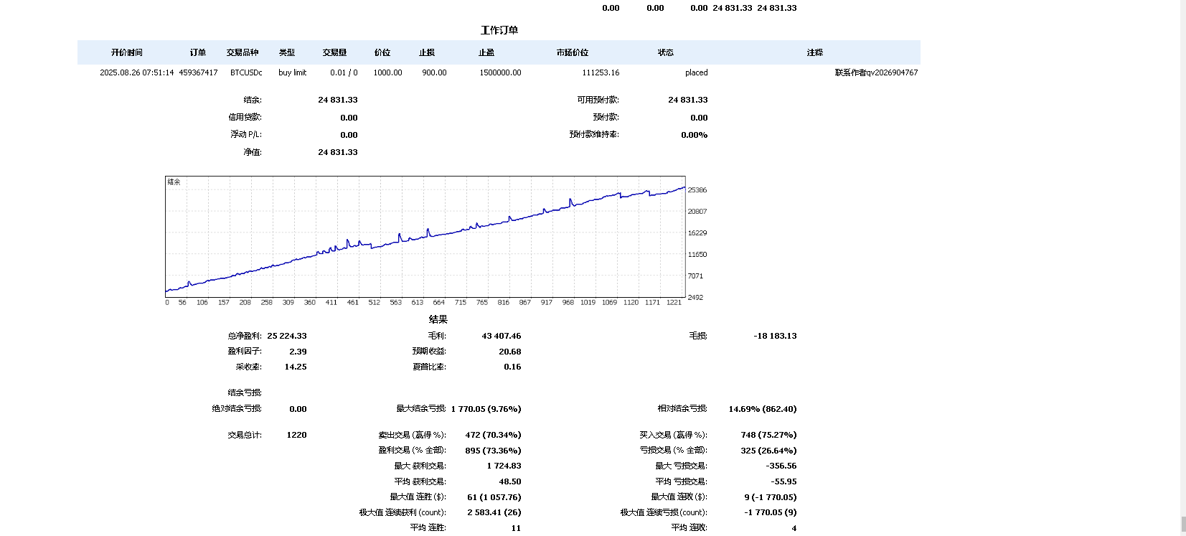This screenshot has width=1186, height=536.
Task: Click the 结余亏损 label
Action: [245, 392]
